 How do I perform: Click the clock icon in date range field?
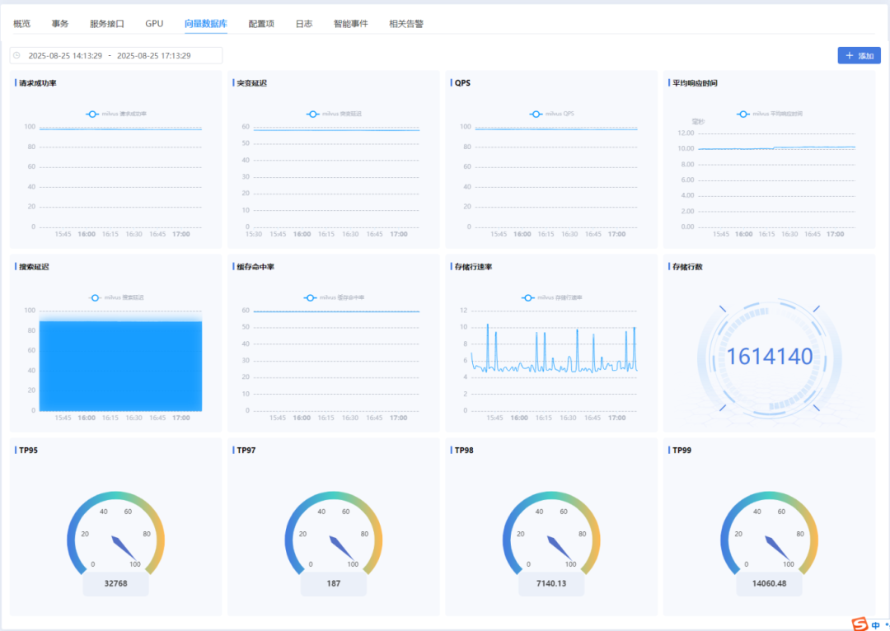click(17, 56)
